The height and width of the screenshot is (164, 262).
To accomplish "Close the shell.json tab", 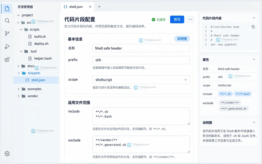I will click(90, 7).
